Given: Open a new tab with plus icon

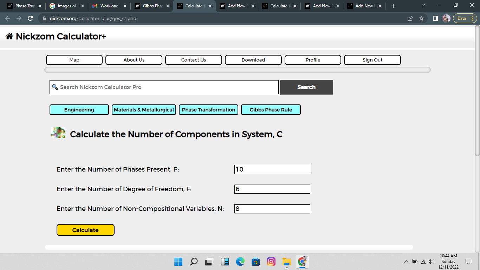Looking at the screenshot, I should pyautogui.click(x=393, y=6).
